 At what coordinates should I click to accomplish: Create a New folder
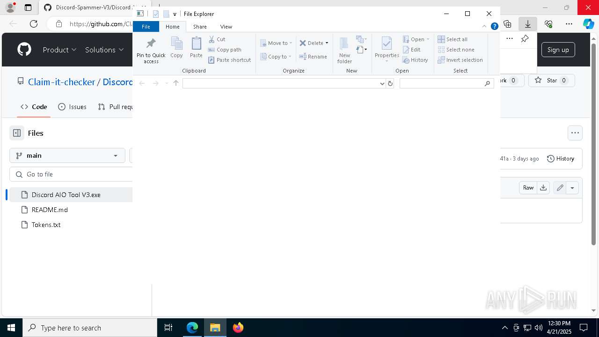pyautogui.click(x=344, y=50)
